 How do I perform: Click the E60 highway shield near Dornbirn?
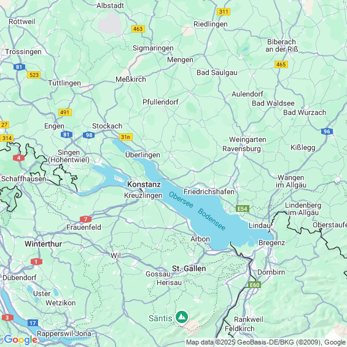click(x=254, y=285)
